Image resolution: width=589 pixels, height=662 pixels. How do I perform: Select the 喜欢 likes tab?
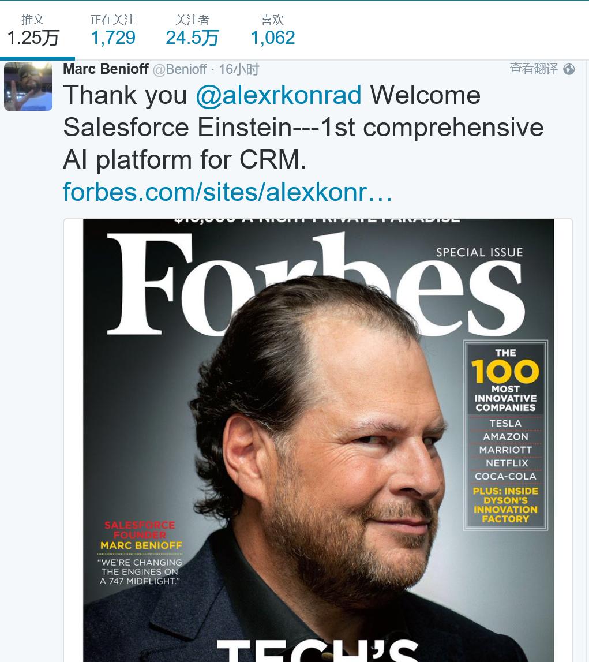272,20
